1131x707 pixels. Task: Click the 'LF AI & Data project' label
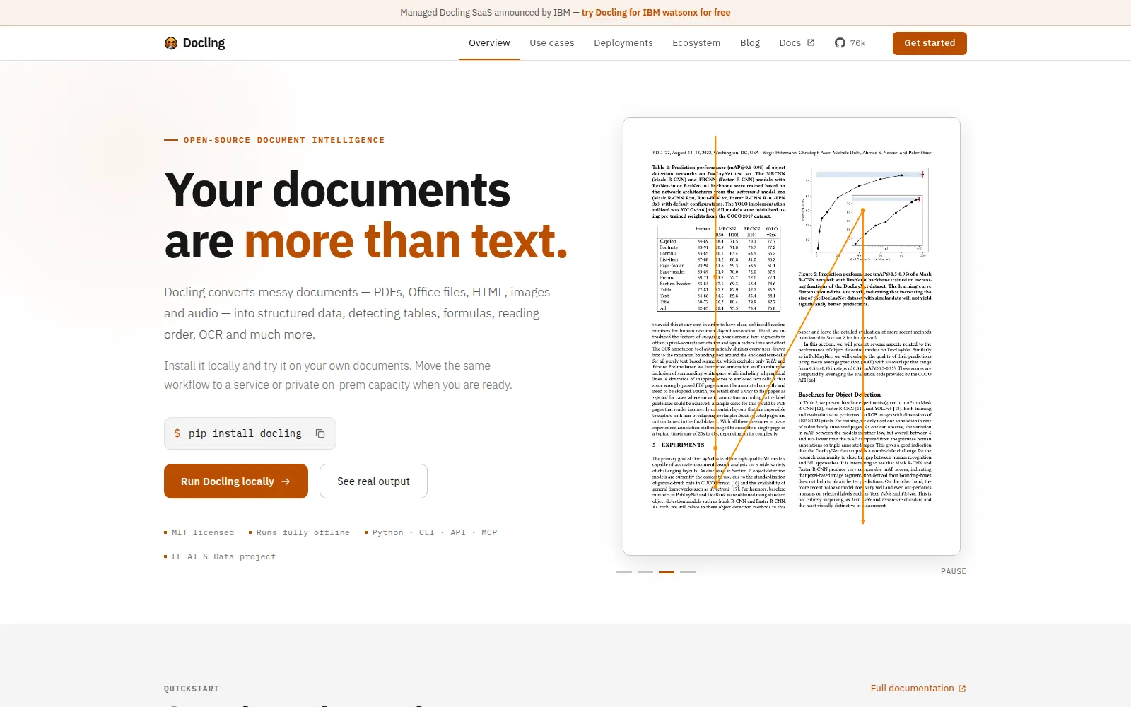224,556
